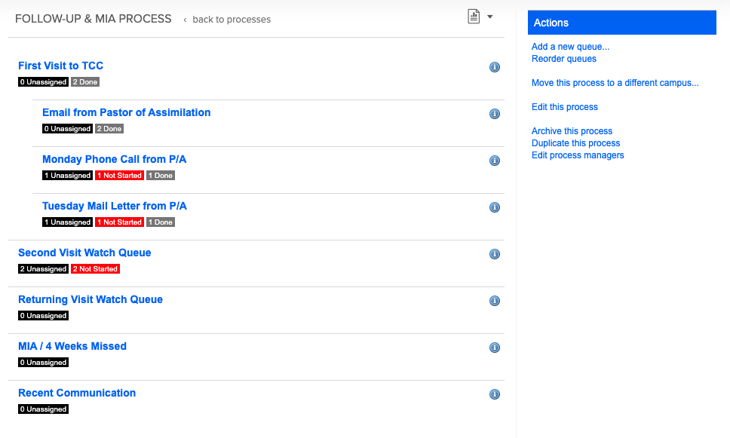The height and width of the screenshot is (438, 730).
Task: Open info icon for Recent Communication queue
Action: click(x=495, y=394)
